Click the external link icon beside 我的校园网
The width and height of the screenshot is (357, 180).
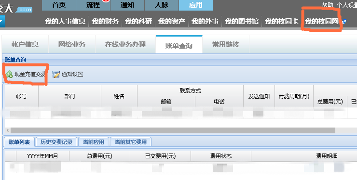[344, 22]
